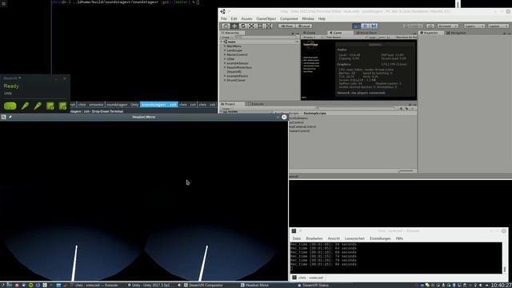Screen dimensions: 512x288
Task: Open the Ansicht menu in Konsole
Action: tap(334, 238)
